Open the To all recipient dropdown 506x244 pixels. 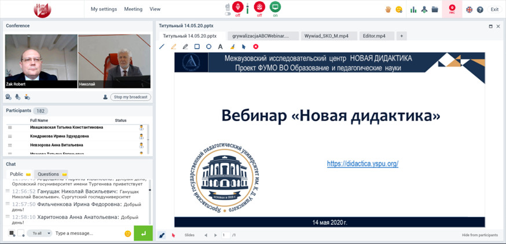[39, 233]
